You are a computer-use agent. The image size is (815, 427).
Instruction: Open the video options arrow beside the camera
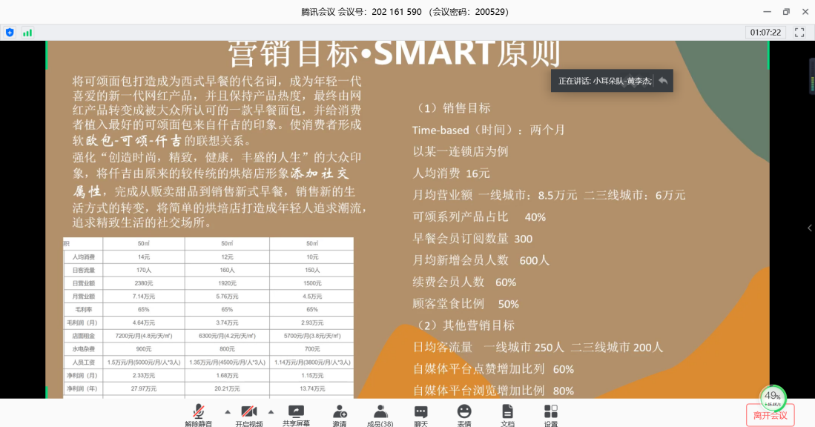[271, 411]
